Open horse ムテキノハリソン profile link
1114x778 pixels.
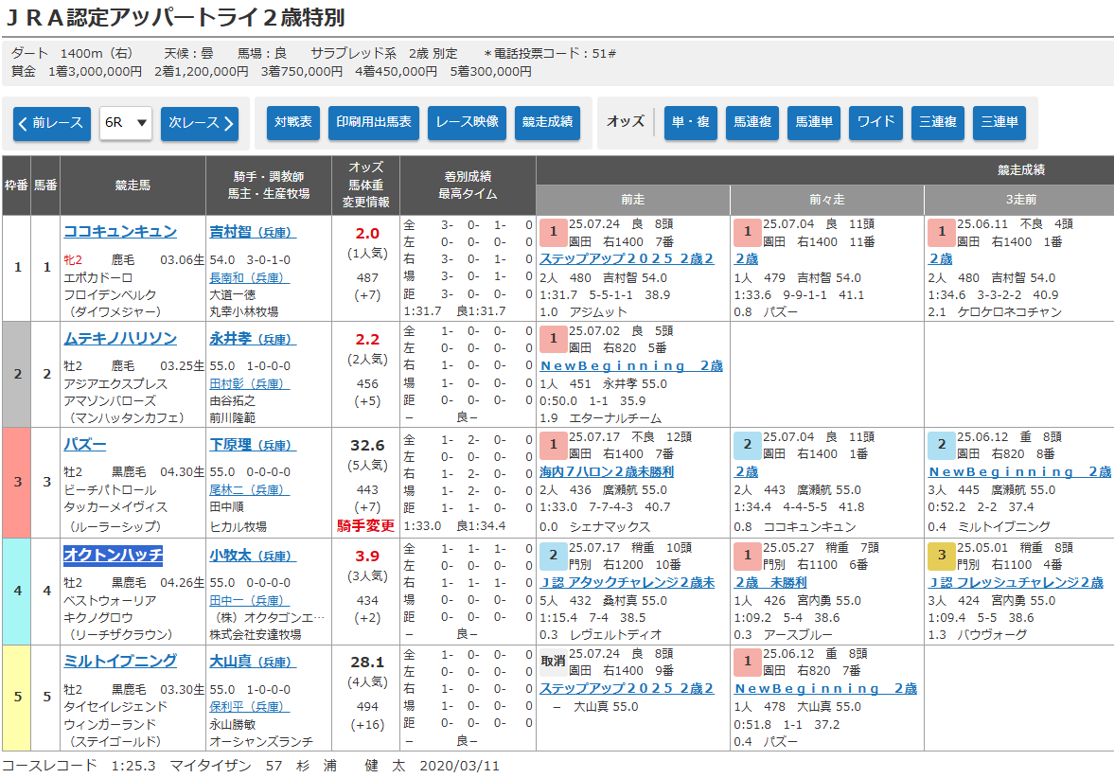coord(120,338)
